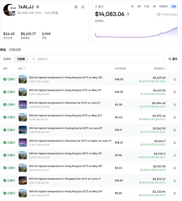Screen dimensions: 182x201
Task: Select the 1个月 time range
Action: (146, 7)
